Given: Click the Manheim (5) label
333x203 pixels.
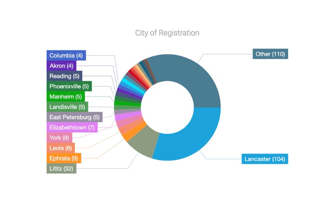Looking at the screenshot, I should tap(65, 96).
